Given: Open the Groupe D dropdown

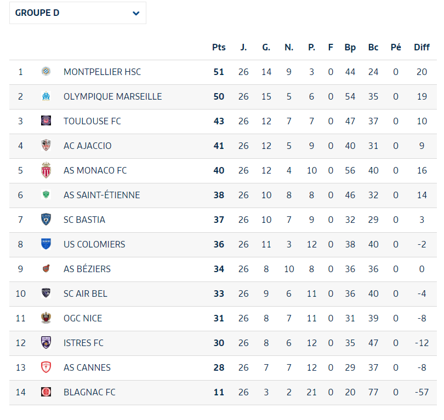Looking at the screenshot, I should [x=77, y=13].
